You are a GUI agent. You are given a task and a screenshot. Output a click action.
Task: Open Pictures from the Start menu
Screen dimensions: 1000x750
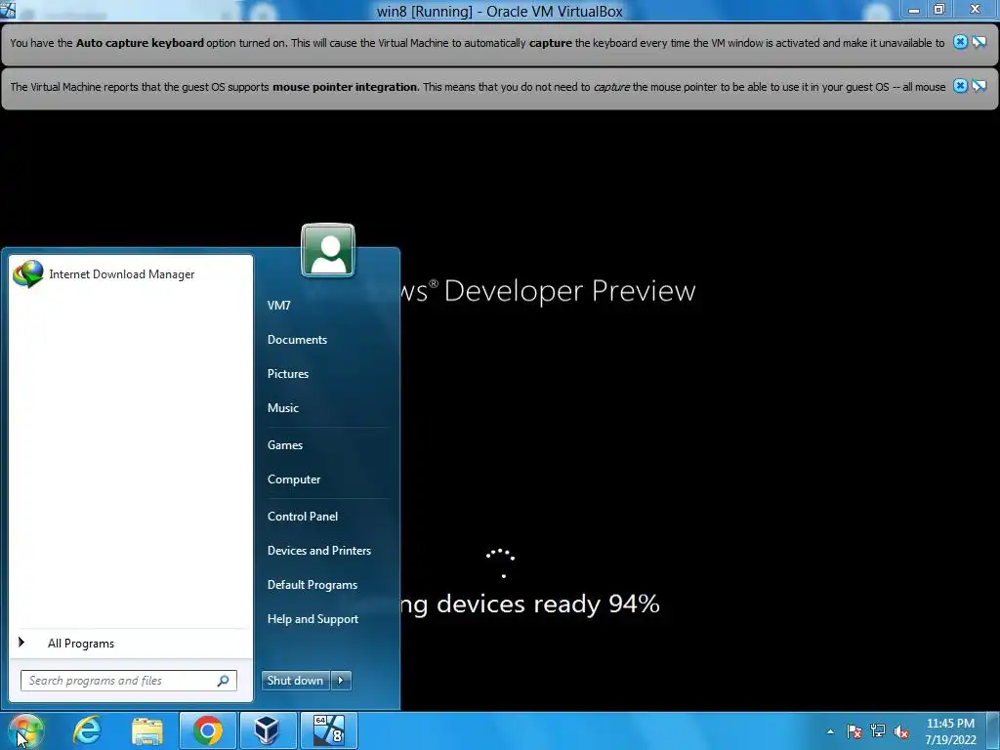click(x=288, y=374)
